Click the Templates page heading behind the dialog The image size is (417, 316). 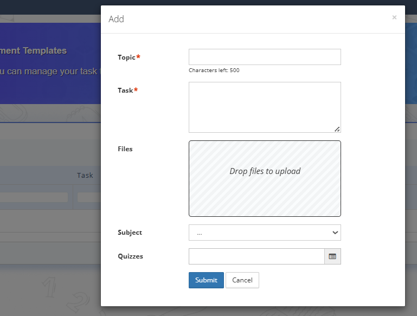tap(34, 50)
